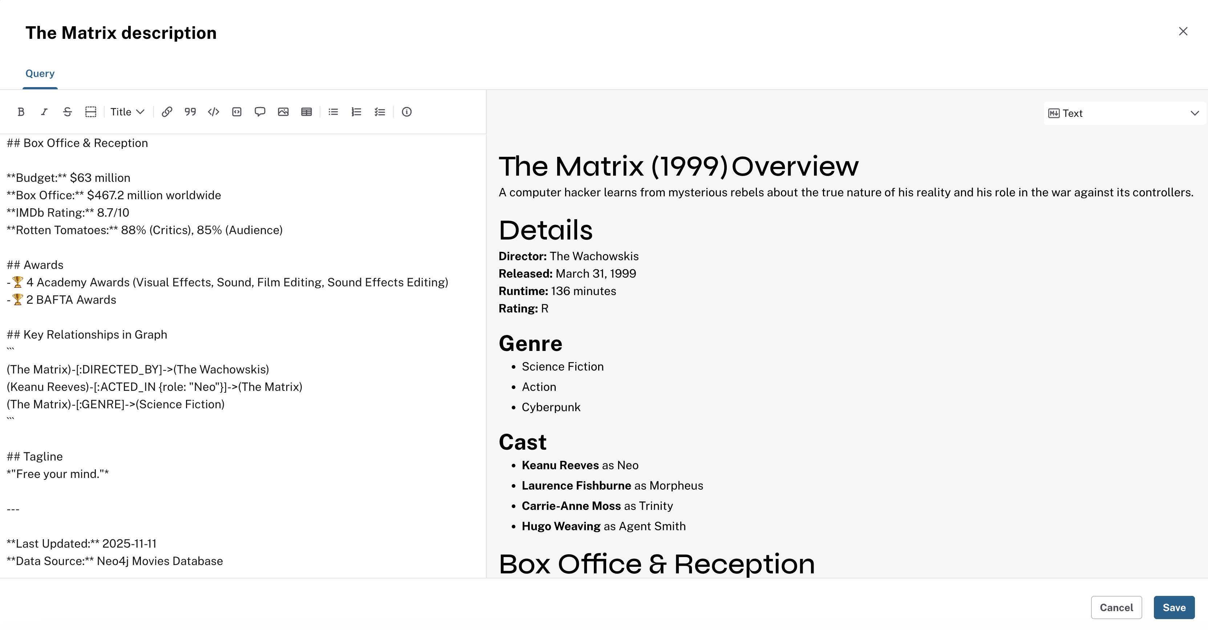Insert a horizontal rule divider

click(x=90, y=112)
